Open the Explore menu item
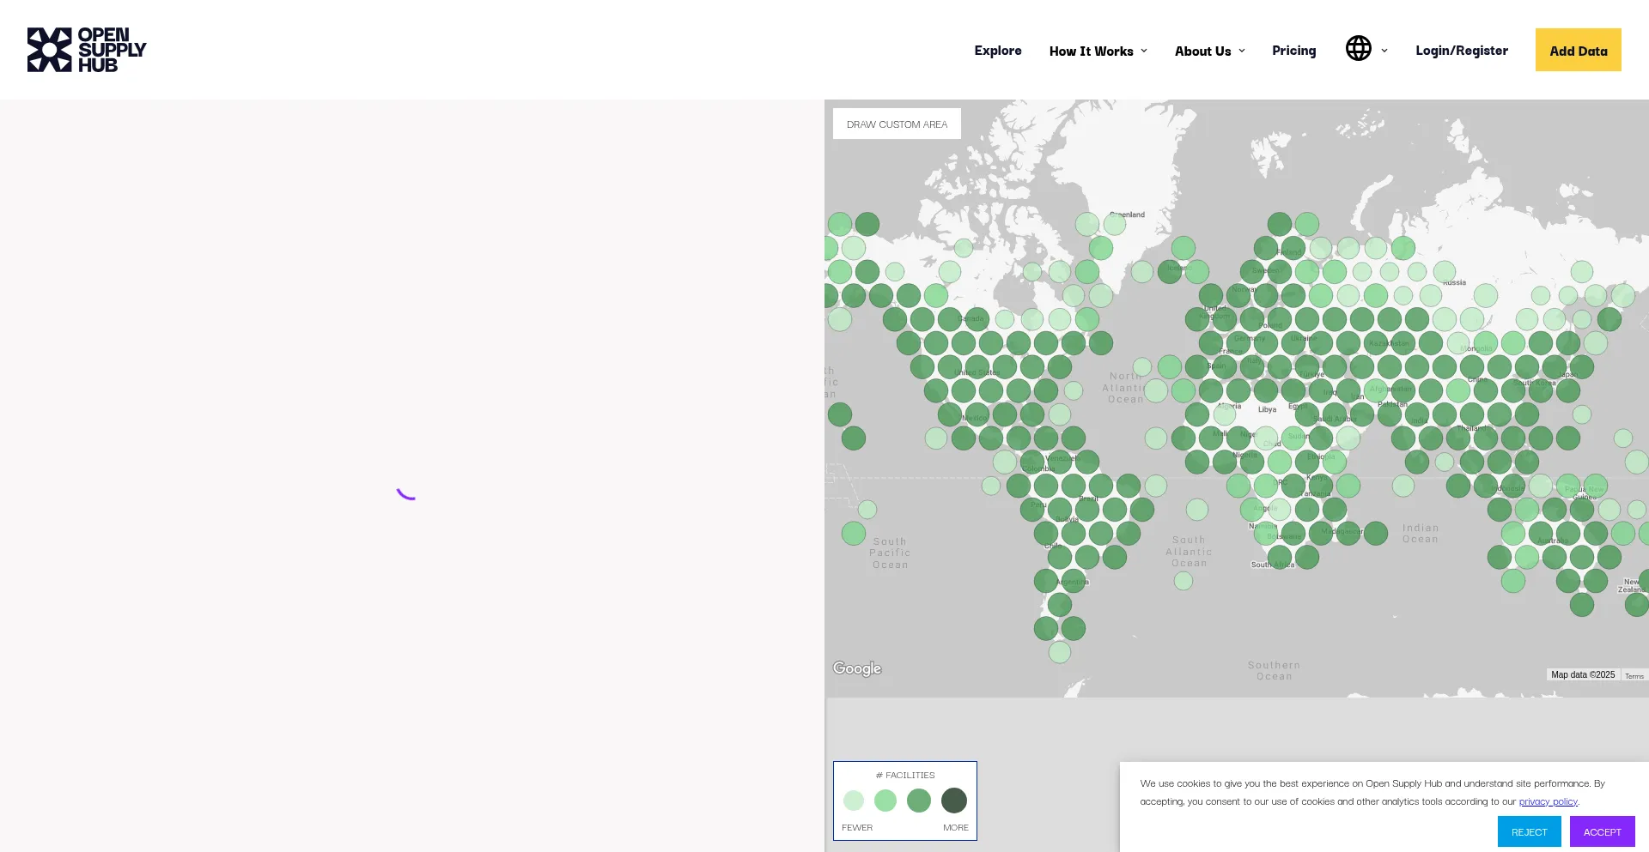Screen dimensions: 1649x852 [997, 51]
